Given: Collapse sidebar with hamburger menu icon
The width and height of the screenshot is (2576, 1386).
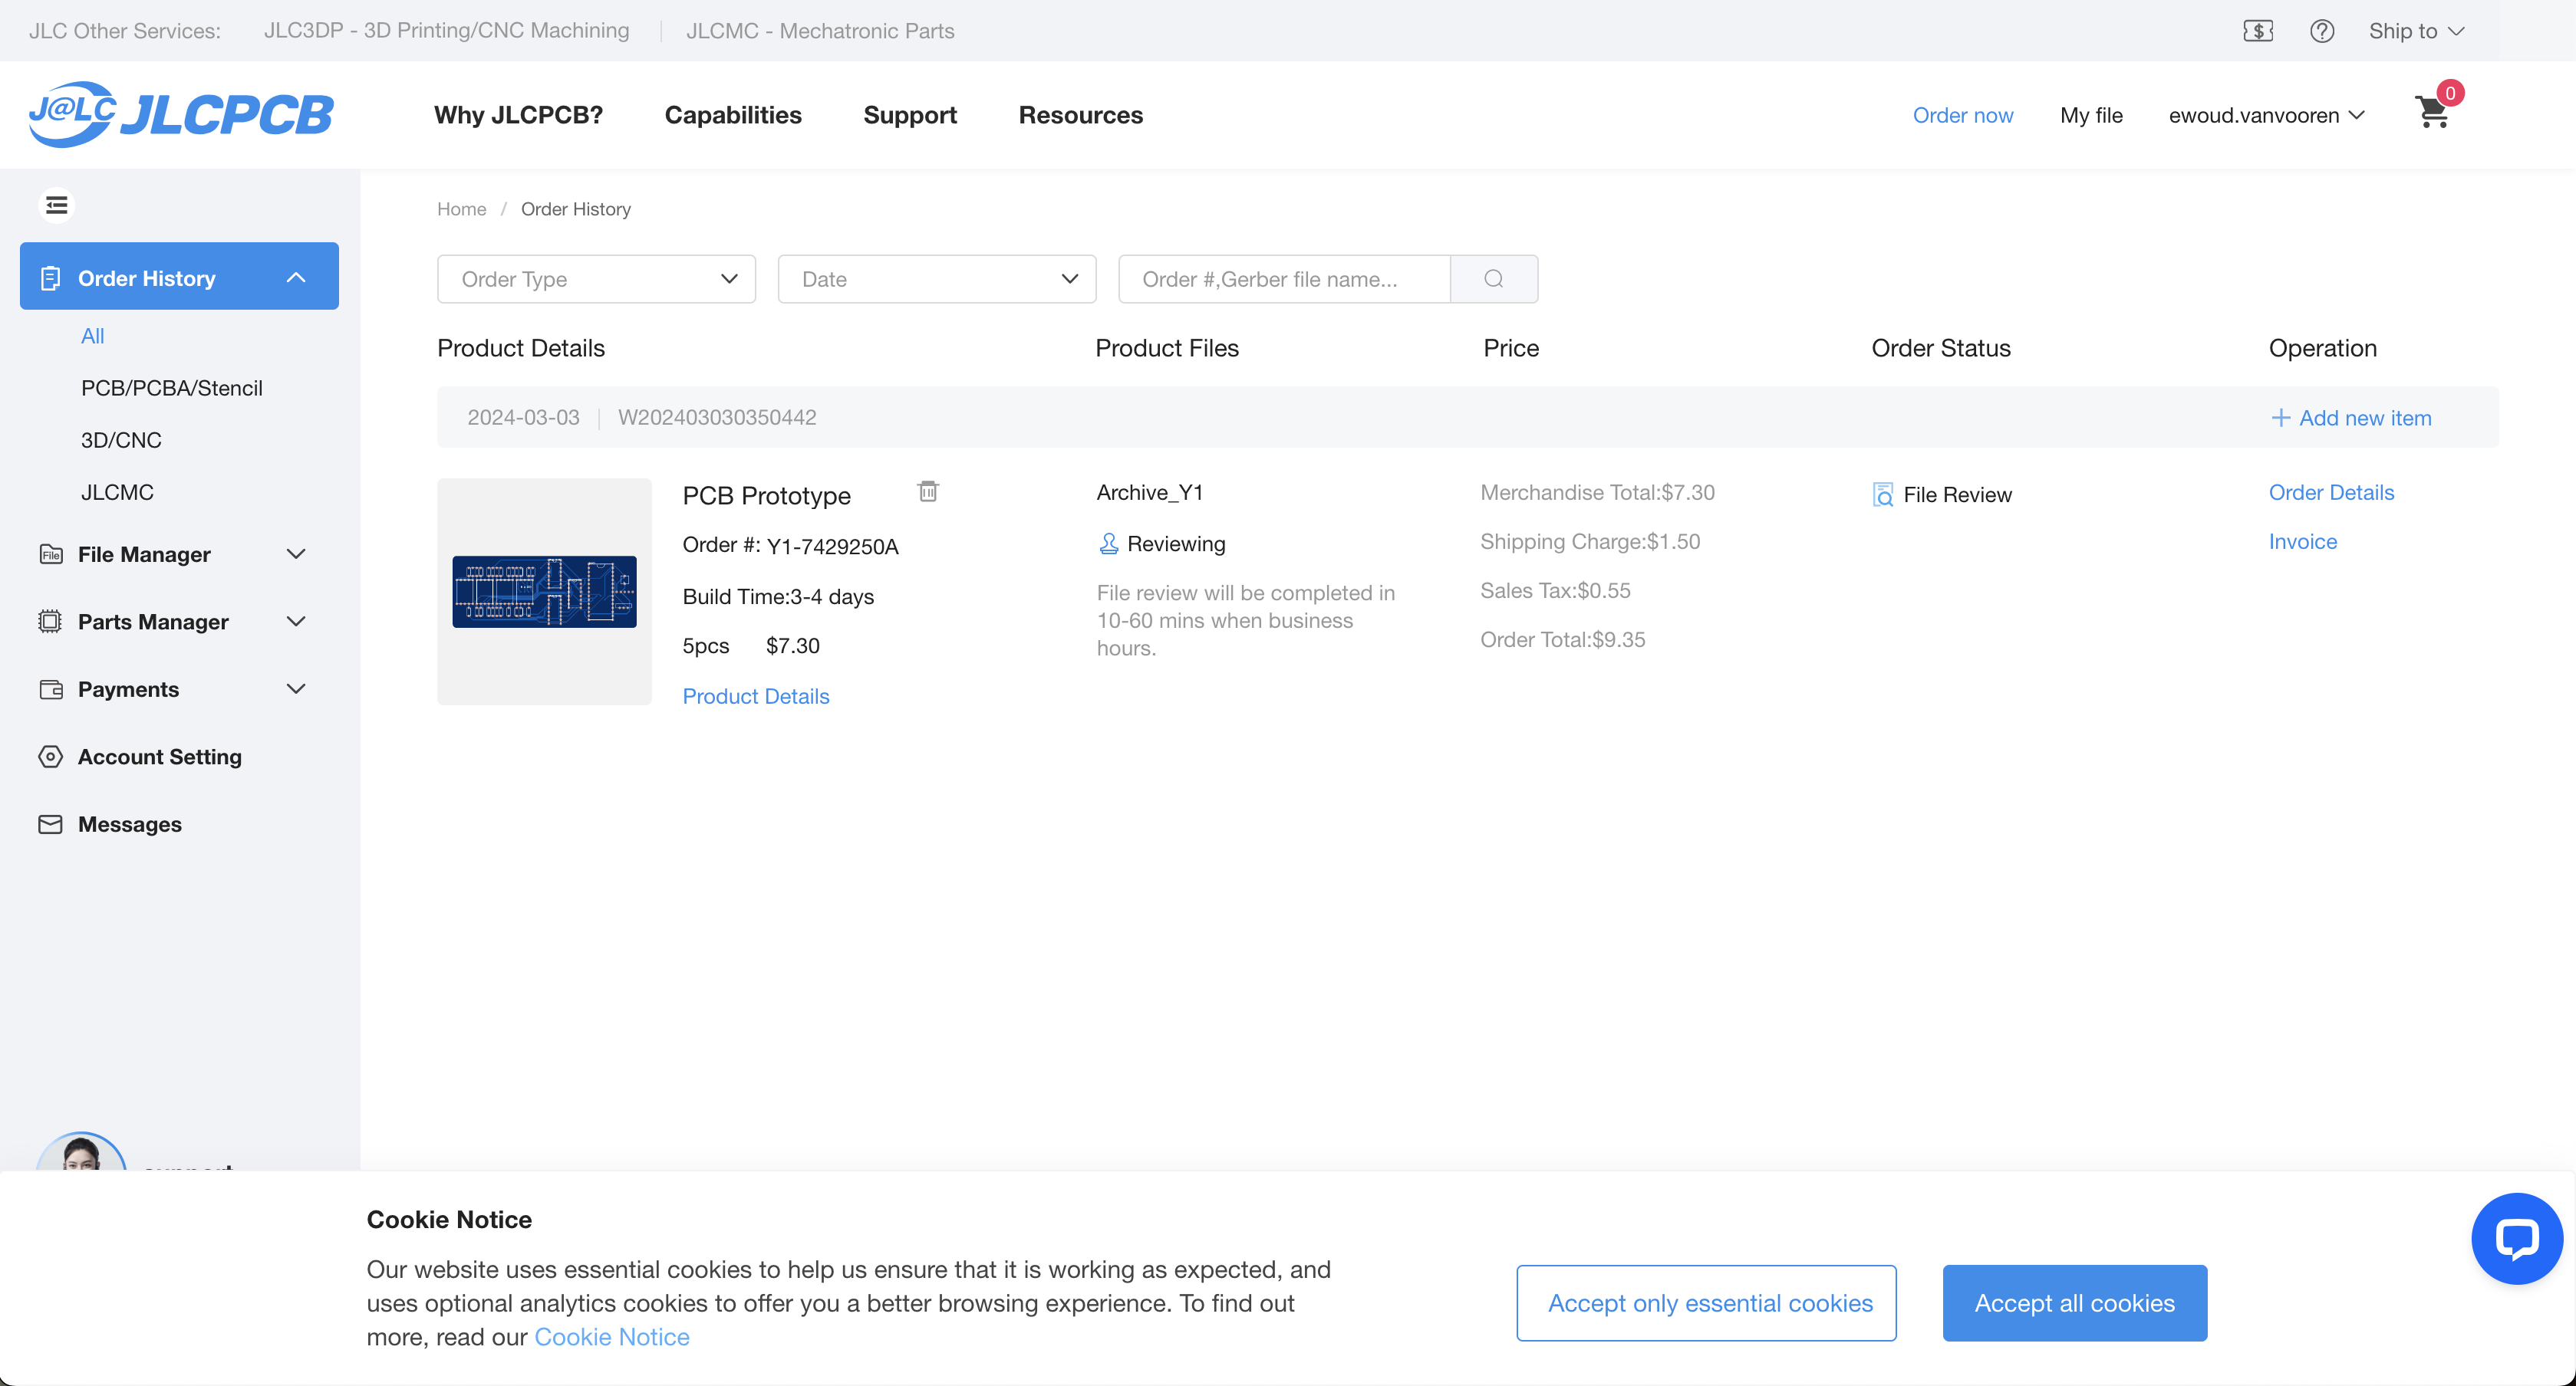Looking at the screenshot, I should pyautogui.click(x=57, y=205).
